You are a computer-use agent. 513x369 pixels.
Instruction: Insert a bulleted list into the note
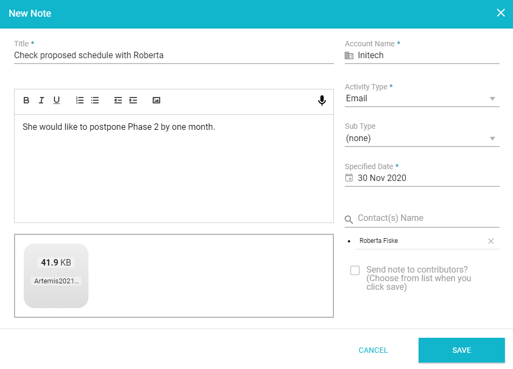[94, 100]
